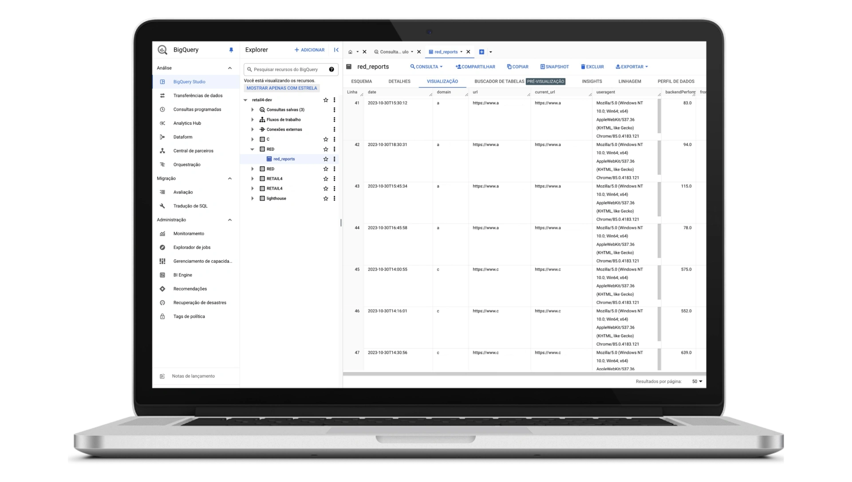Switch to DETALHES tab
This screenshot has width=852, height=482.
tap(399, 81)
